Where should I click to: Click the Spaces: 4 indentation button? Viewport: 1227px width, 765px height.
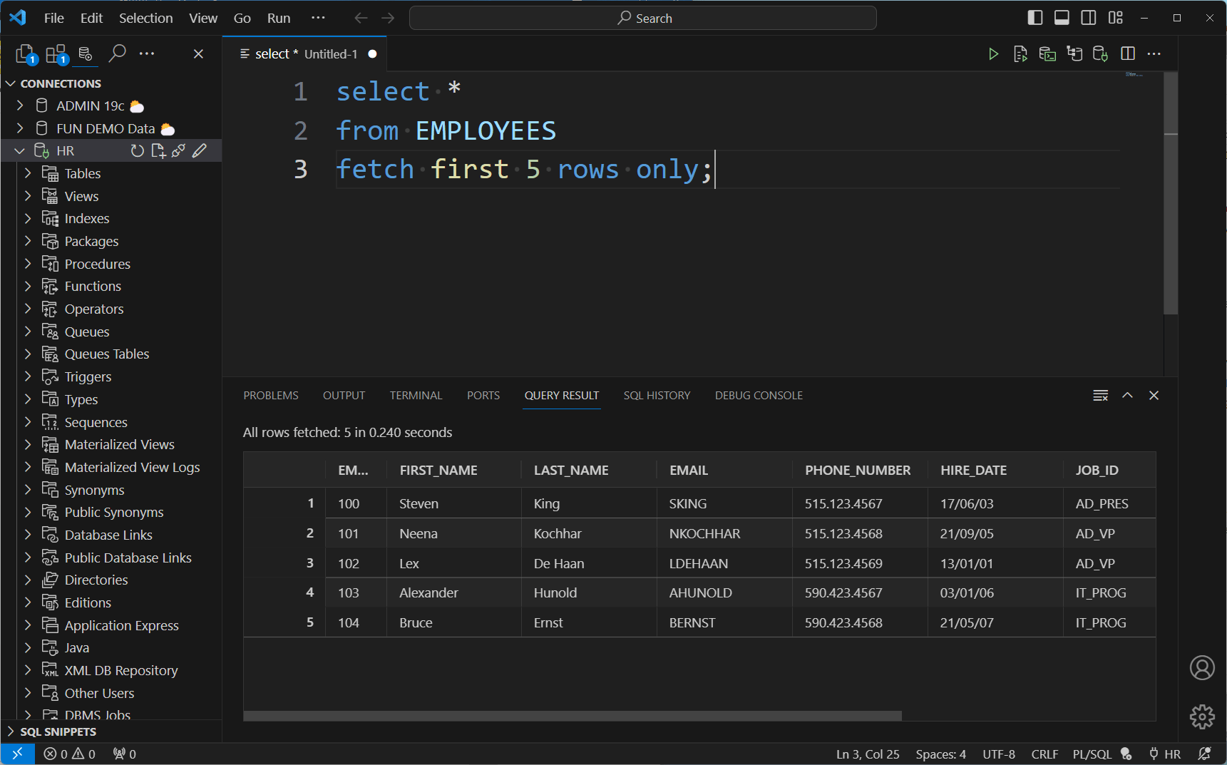click(x=940, y=754)
